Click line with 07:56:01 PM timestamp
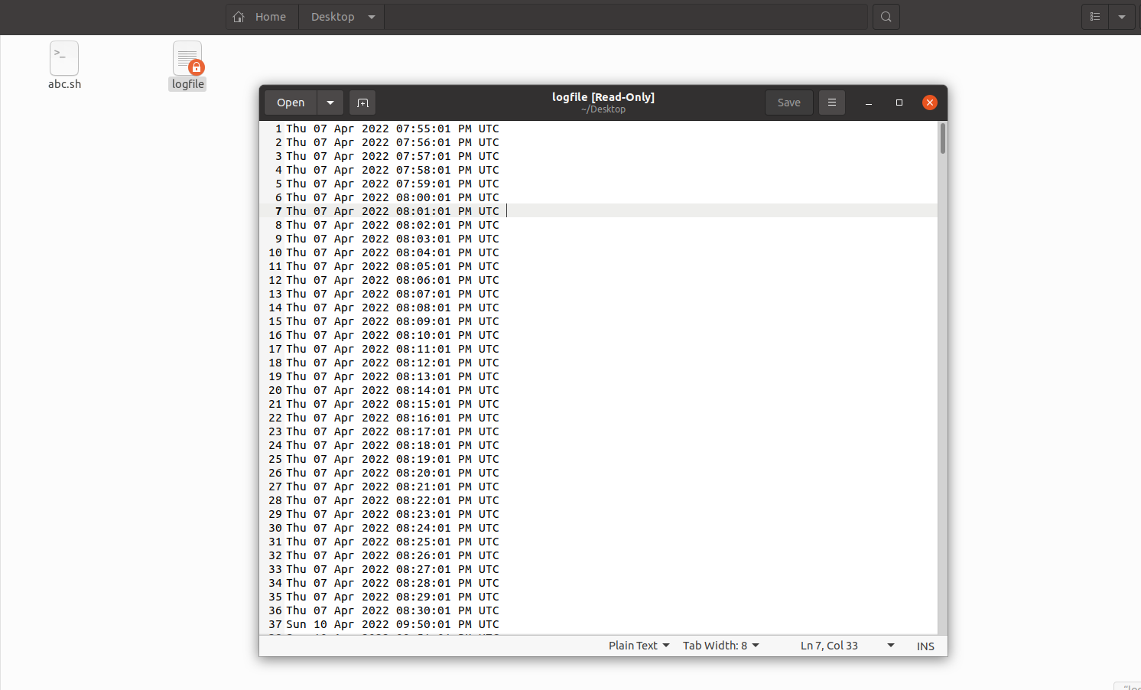 (x=392, y=142)
